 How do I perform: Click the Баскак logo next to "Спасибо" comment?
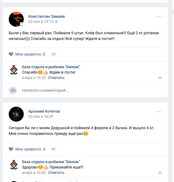(x=14, y=70)
